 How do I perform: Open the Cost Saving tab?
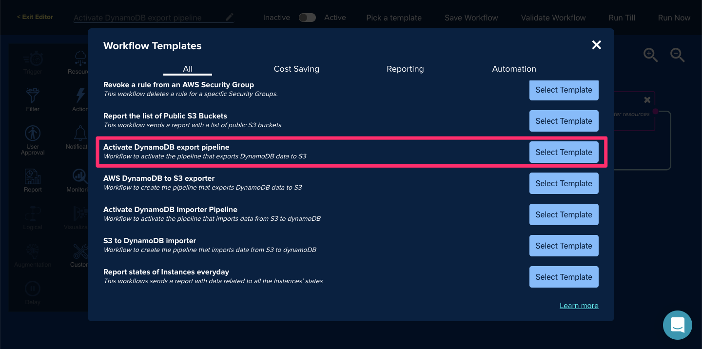(296, 69)
